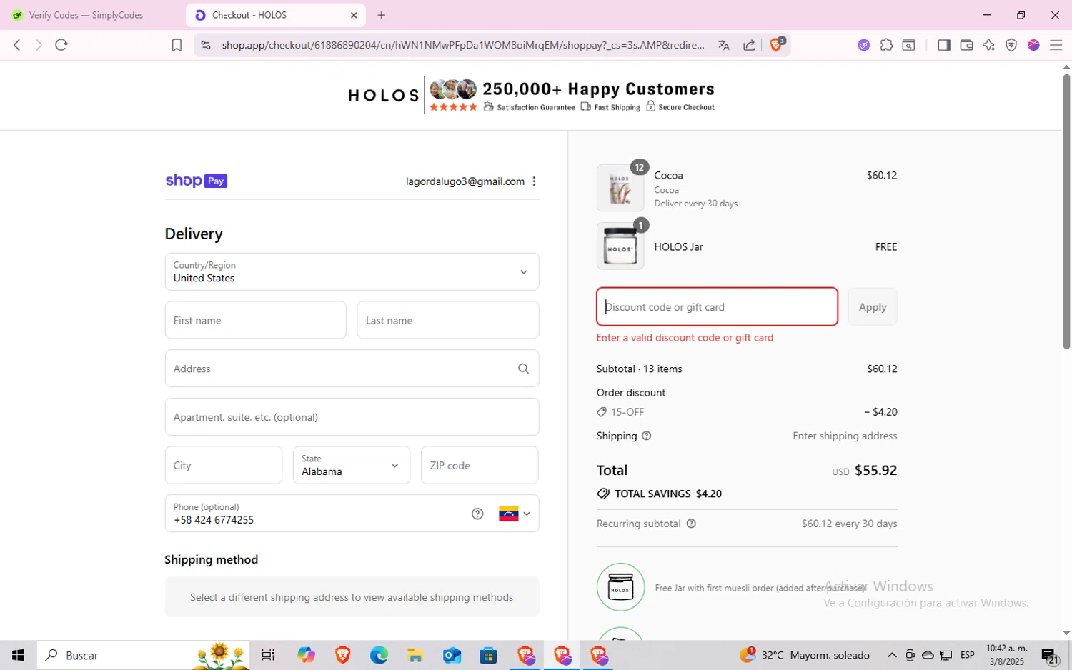
Task: Click the ZIP code field
Action: 480,465
